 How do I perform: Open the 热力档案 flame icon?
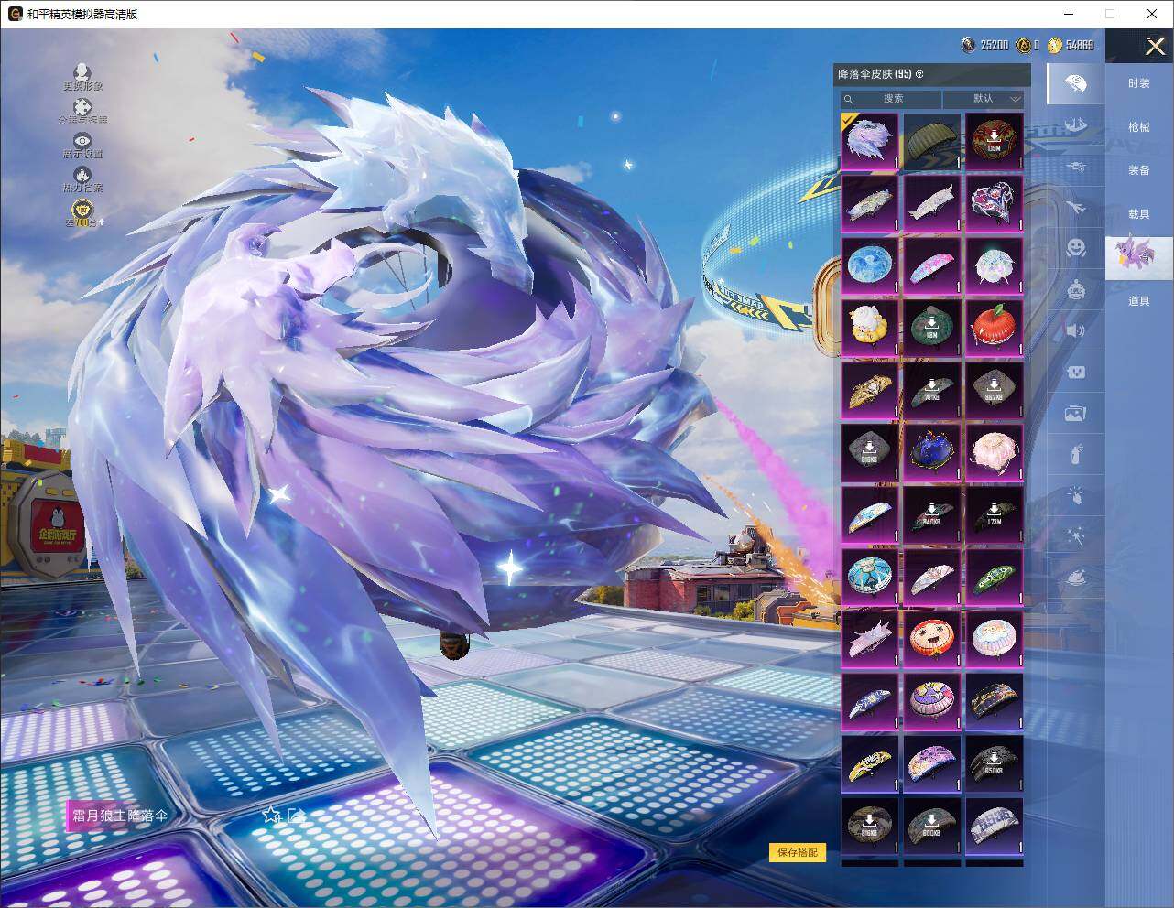coord(82,174)
